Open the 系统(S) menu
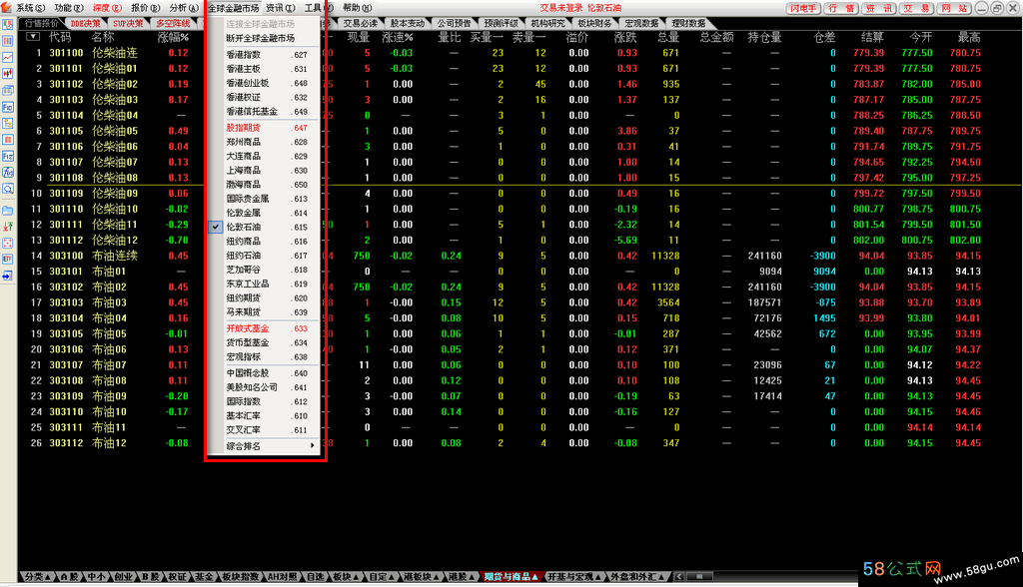This screenshot has width=1023, height=587. click(x=31, y=8)
